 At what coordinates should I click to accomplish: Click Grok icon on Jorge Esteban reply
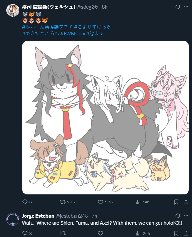tap(177, 216)
